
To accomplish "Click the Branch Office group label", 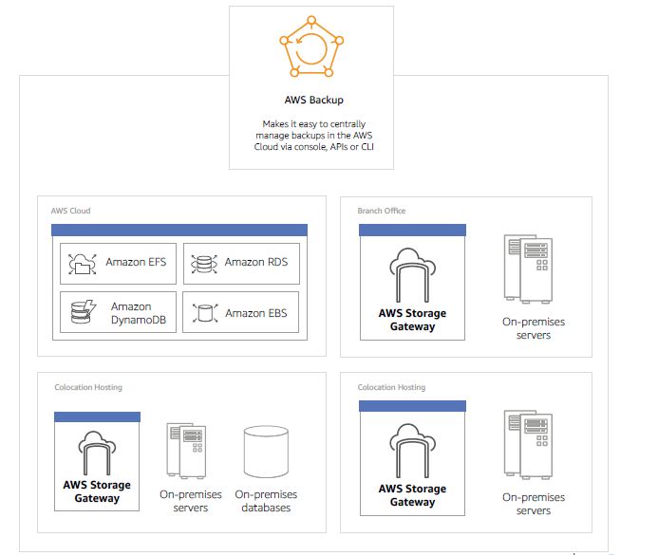I will [x=382, y=211].
